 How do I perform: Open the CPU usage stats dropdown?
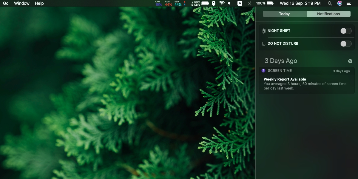158,3
